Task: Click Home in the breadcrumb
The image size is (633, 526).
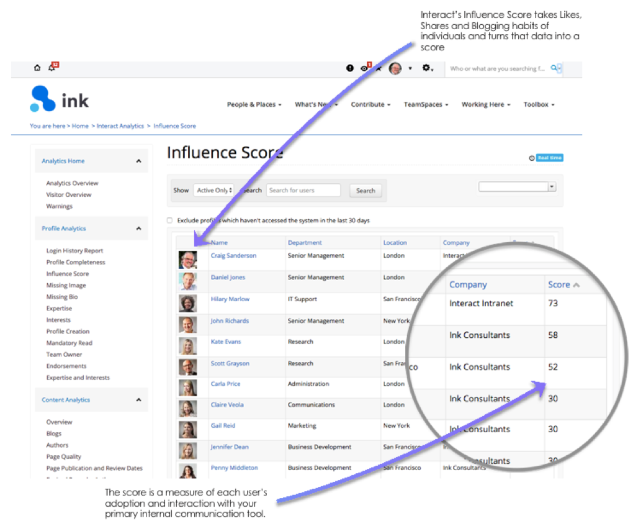Action: (x=80, y=126)
